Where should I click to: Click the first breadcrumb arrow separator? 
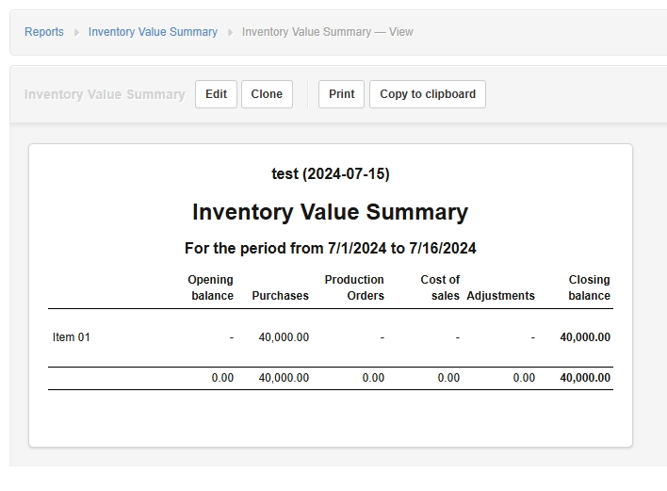click(76, 32)
